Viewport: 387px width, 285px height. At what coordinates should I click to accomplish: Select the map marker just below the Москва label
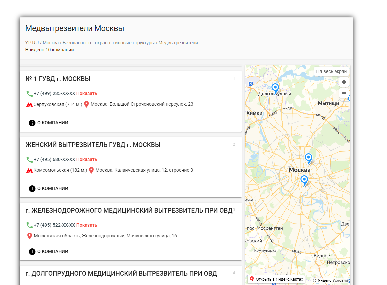click(x=304, y=180)
